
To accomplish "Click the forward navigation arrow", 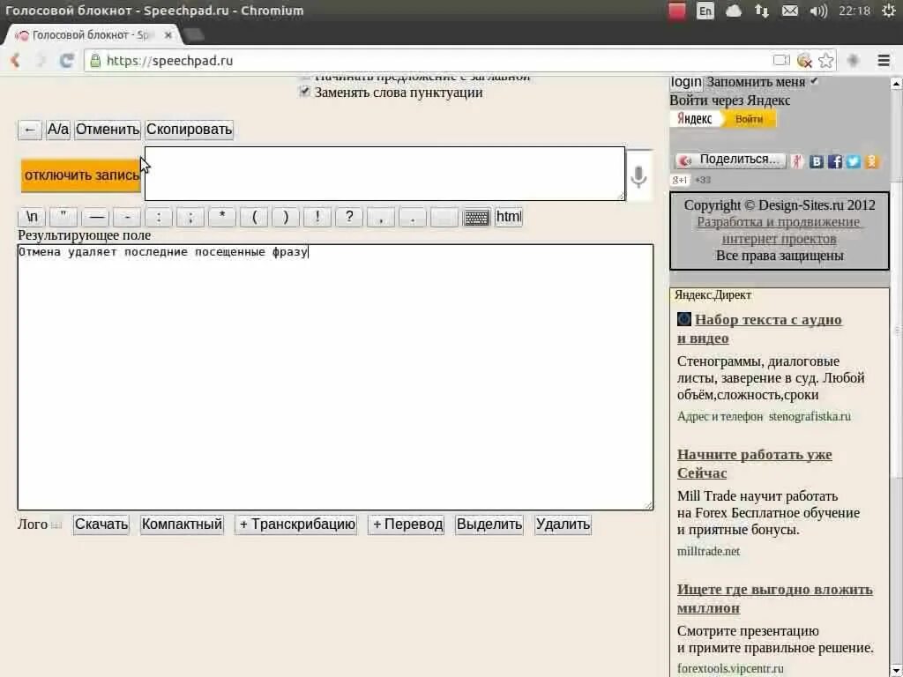I will (x=41, y=60).
